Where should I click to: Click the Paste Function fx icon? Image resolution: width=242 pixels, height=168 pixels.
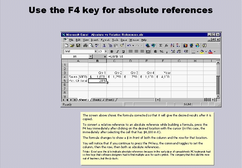[166, 45]
